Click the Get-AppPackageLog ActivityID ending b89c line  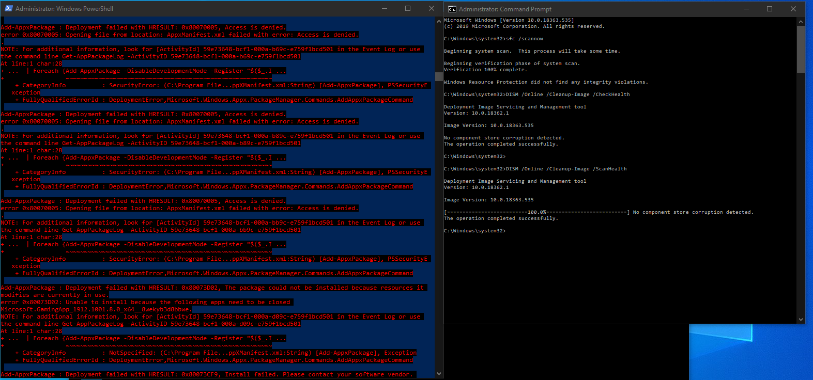(150, 143)
